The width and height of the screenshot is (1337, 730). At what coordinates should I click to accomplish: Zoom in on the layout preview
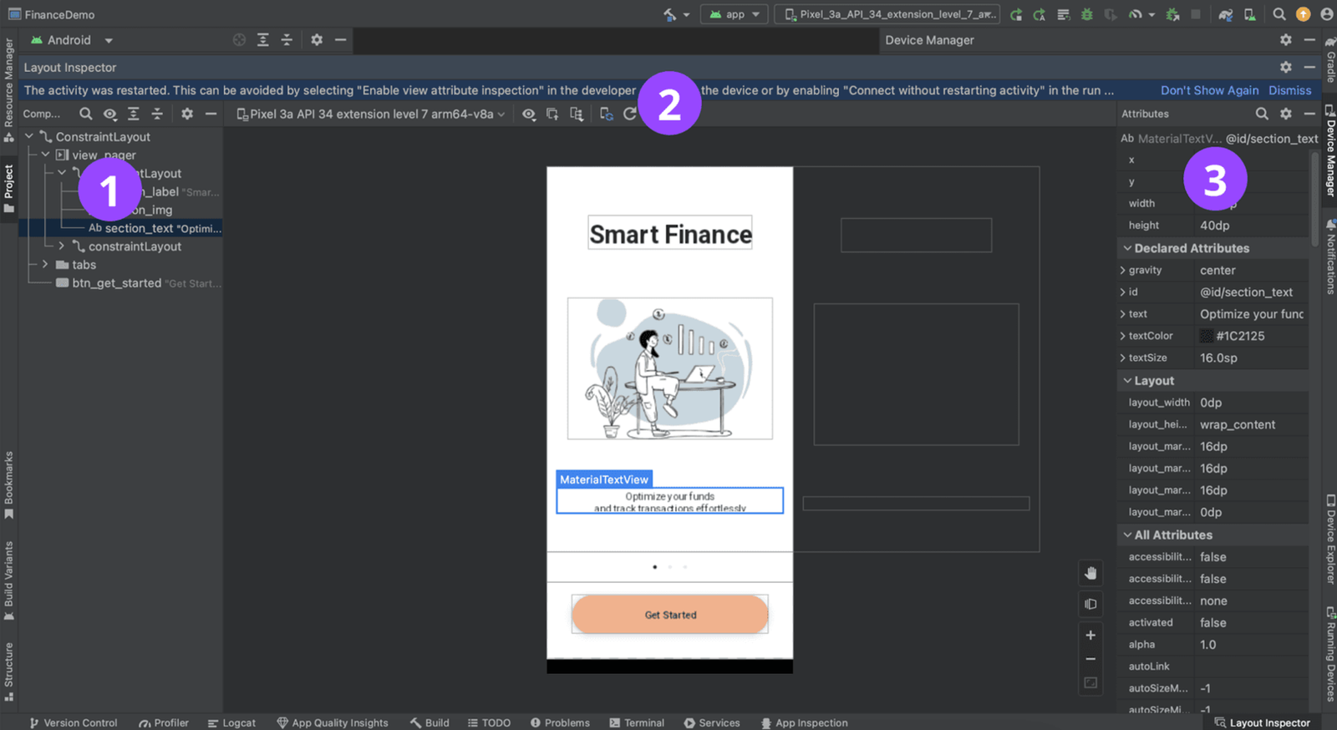tap(1090, 636)
